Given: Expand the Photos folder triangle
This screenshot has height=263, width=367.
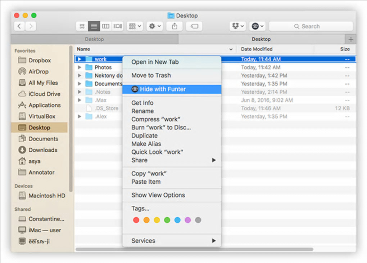Looking at the screenshot, I should (80, 67).
